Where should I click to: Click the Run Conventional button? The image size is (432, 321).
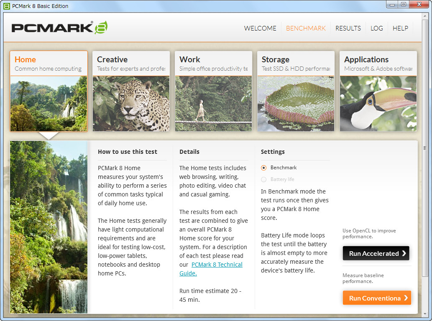click(377, 298)
